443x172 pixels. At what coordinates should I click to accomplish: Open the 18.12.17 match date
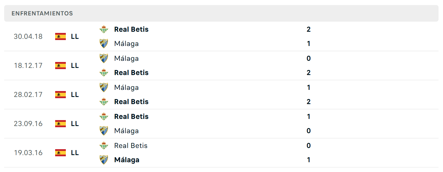pos(28,66)
